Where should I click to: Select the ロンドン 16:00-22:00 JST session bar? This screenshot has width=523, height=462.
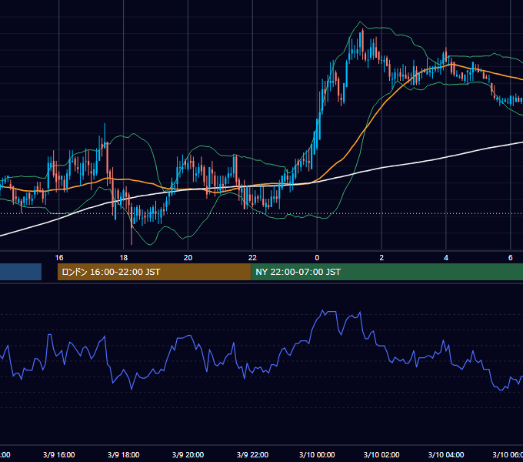tap(154, 272)
